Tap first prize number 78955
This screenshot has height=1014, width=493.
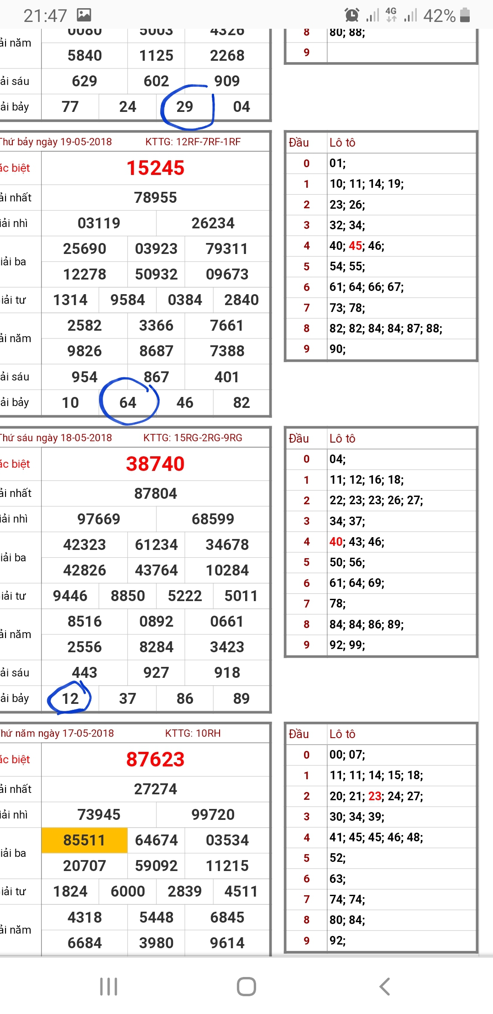155,198
